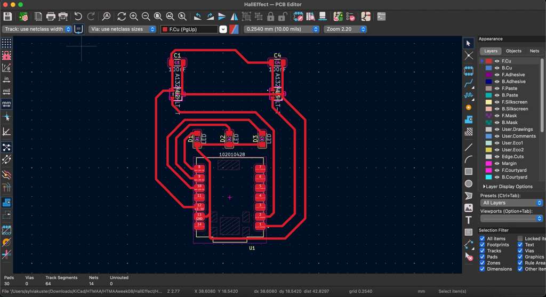Viewport: 546px width, 297px height.
Task: Open the Presets 'All Layers' selector
Action: tap(511, 203)
